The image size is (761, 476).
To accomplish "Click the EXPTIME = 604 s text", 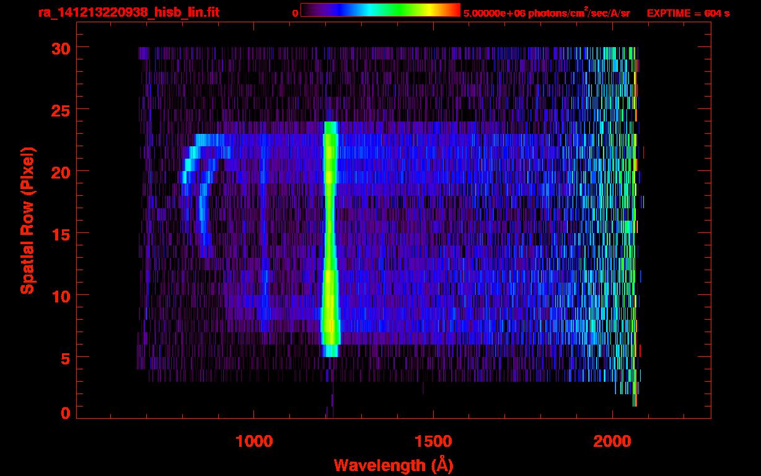I will coord(688,13).
